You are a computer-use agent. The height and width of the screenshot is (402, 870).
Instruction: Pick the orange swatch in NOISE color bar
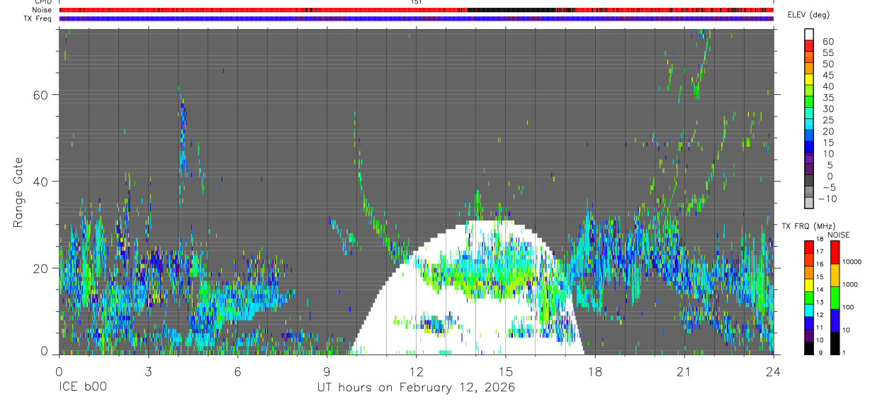point(834,274)
